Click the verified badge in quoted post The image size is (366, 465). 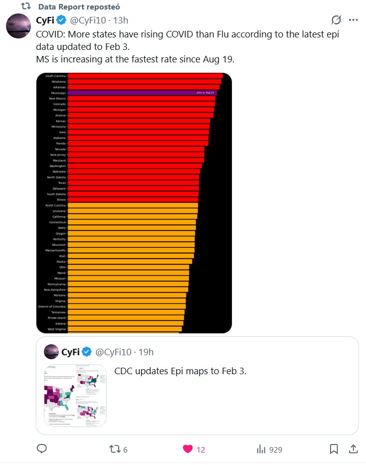coord(87,352)
